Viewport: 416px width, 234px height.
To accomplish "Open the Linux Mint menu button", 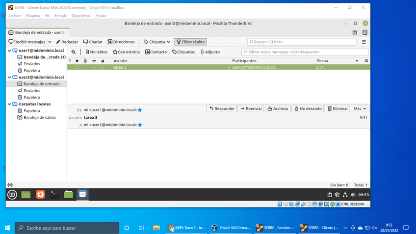I will [x=12, y=194].
